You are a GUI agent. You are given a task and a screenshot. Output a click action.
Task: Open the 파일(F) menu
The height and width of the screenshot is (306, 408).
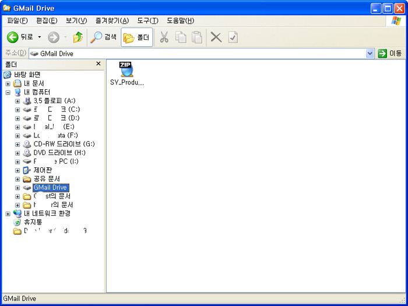coord(17,21)
